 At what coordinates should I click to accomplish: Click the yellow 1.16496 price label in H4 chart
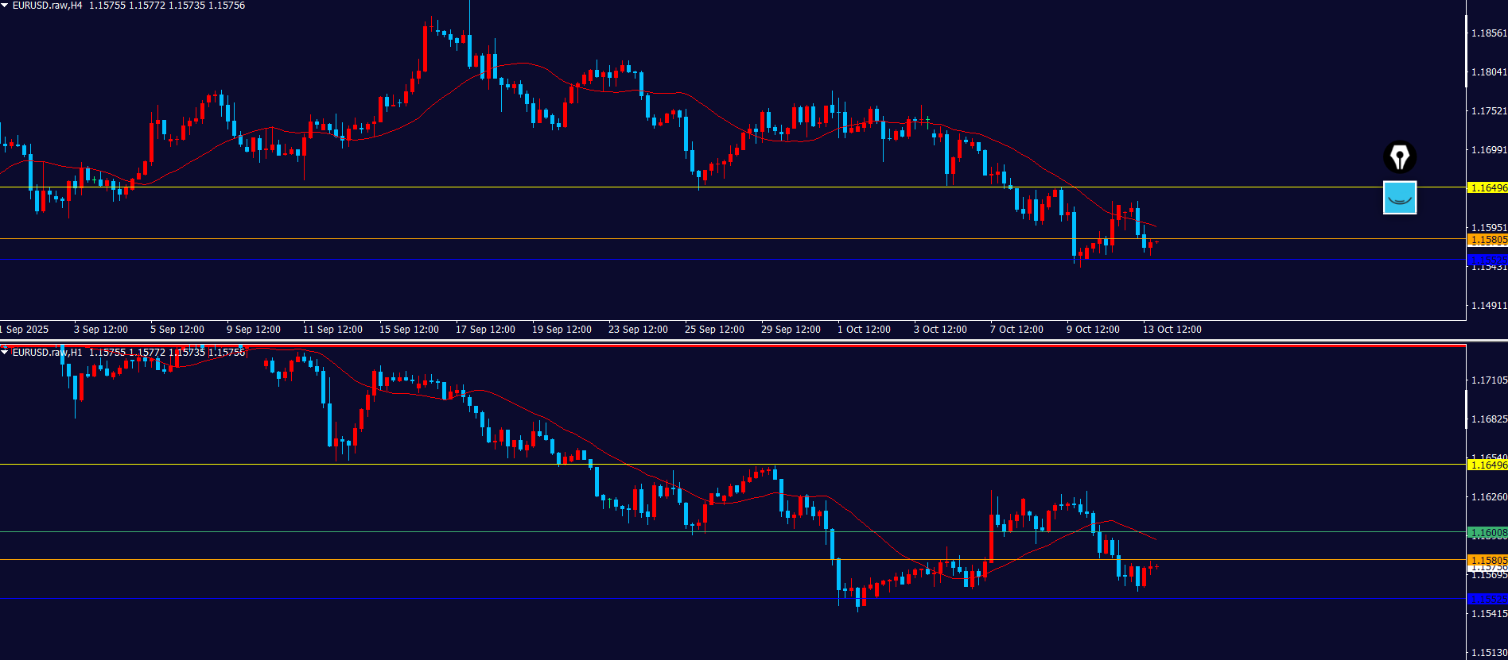1487,188
